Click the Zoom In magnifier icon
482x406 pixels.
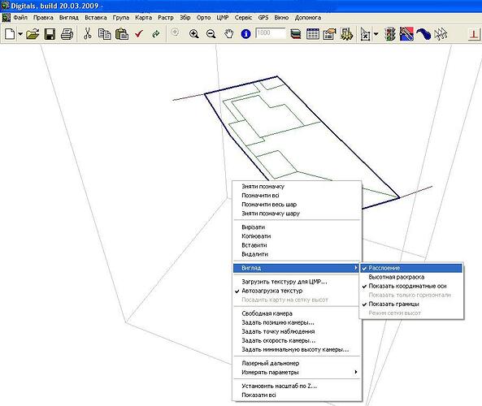click(x=194, y=34)
